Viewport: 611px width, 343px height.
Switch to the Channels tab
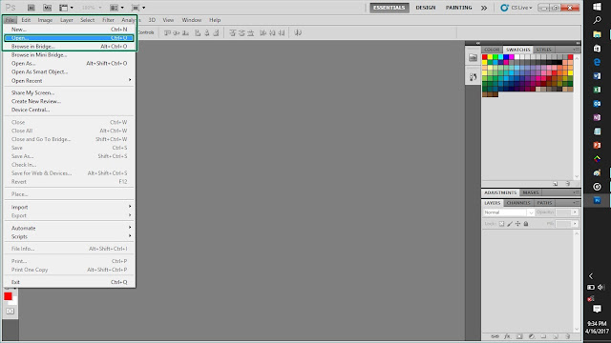click(518, 203)
